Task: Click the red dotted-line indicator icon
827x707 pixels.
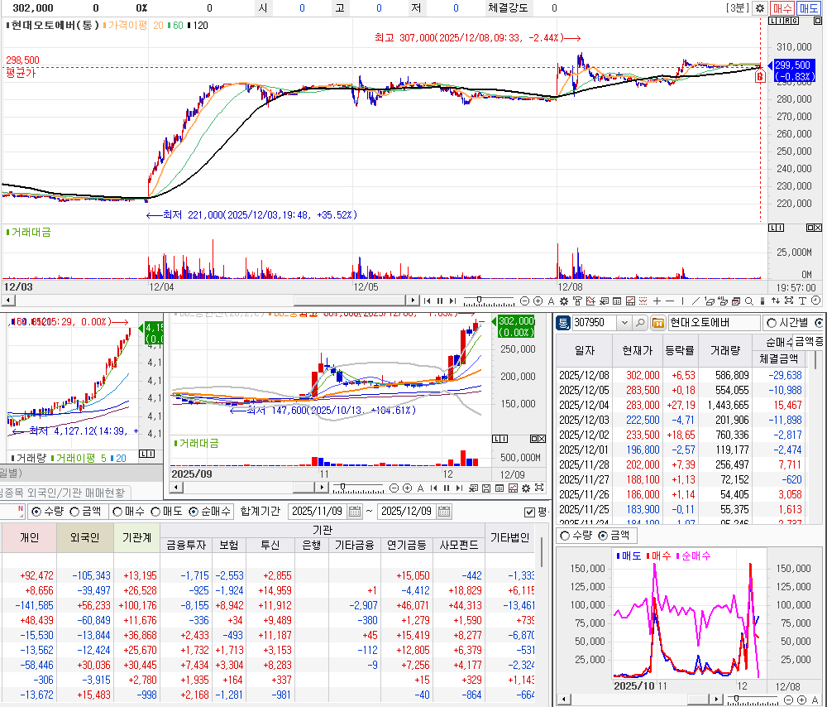Action: (643, 301)
